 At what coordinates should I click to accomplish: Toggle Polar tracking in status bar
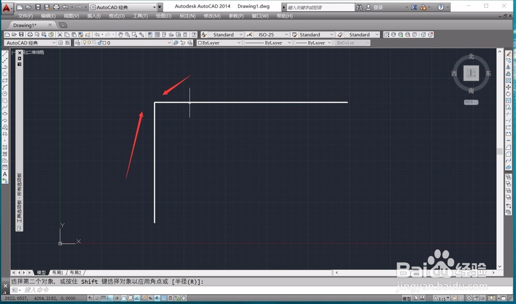click(117, 298)
